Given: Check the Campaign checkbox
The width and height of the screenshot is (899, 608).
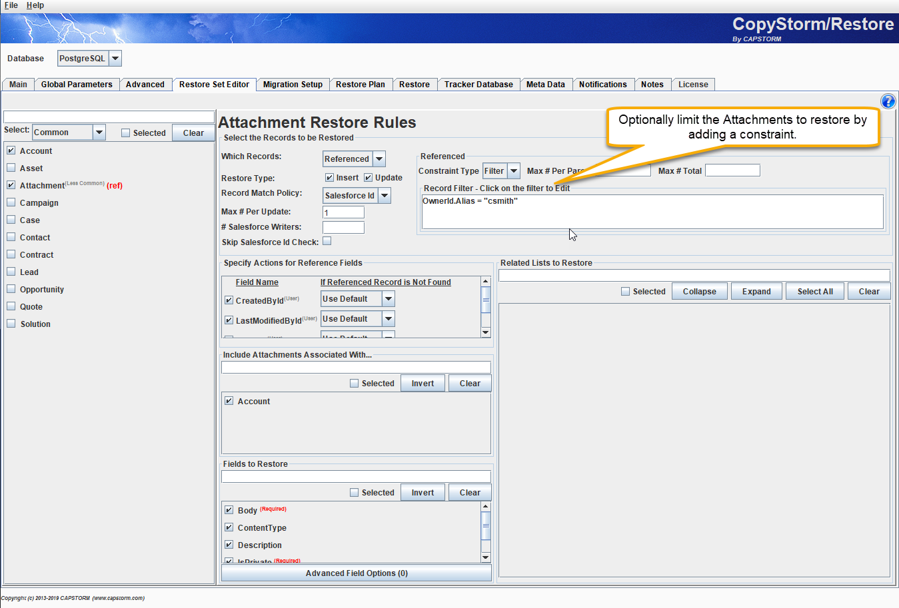Looking at the screenshot, I should (x=11, y=202).
